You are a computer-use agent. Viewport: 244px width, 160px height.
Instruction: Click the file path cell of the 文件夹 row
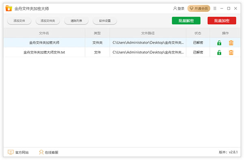pos(148,43)
